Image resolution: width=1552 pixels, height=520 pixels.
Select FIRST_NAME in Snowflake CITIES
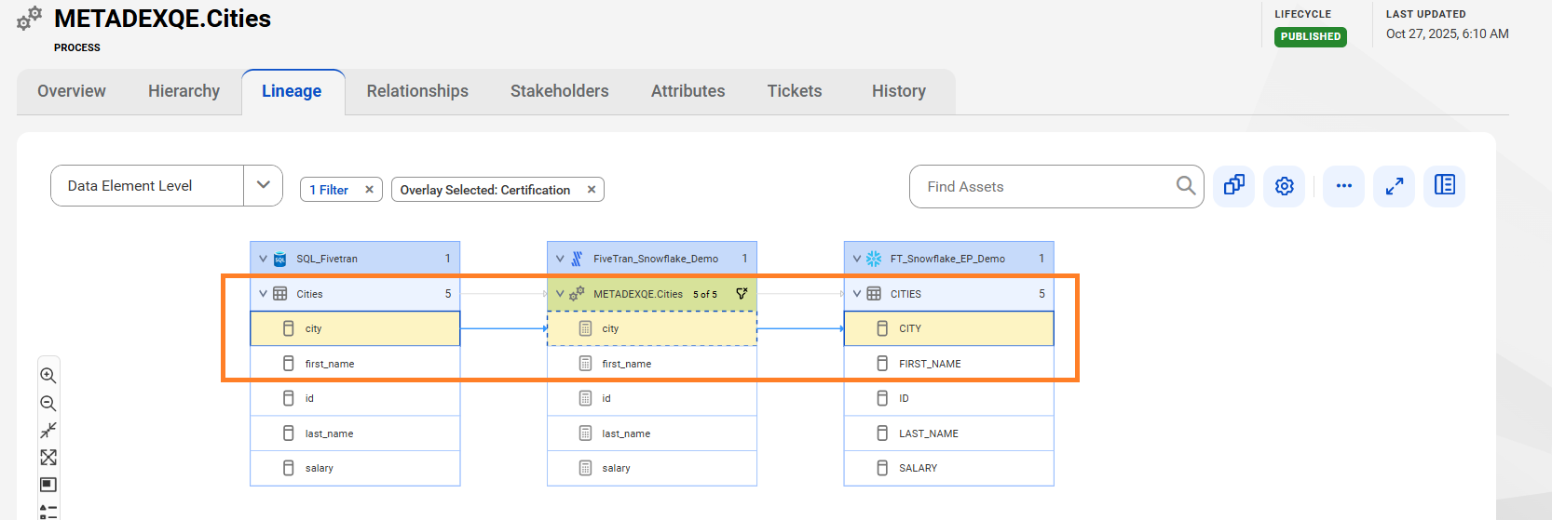tap(948, 364)
